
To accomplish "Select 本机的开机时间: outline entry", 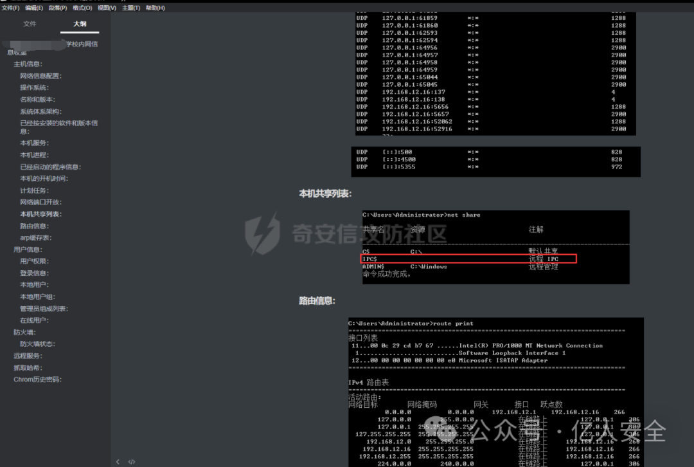I will coord(44,179).
